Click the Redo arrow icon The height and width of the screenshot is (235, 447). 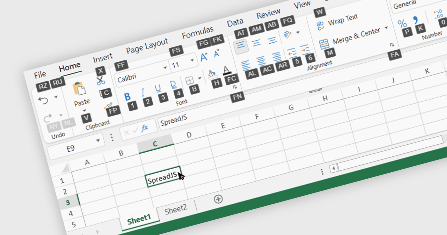[x=48, y=119]
